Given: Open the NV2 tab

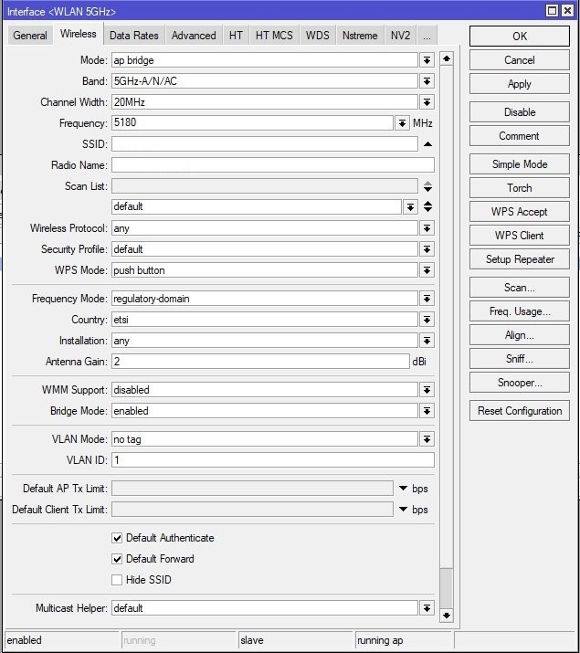Looking at the screenshot, I should click(x=401, y=36).
